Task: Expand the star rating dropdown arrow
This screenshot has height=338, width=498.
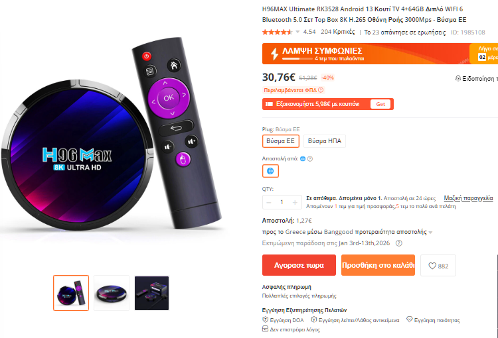Action: pyautogui.click(x=297, y=32)
